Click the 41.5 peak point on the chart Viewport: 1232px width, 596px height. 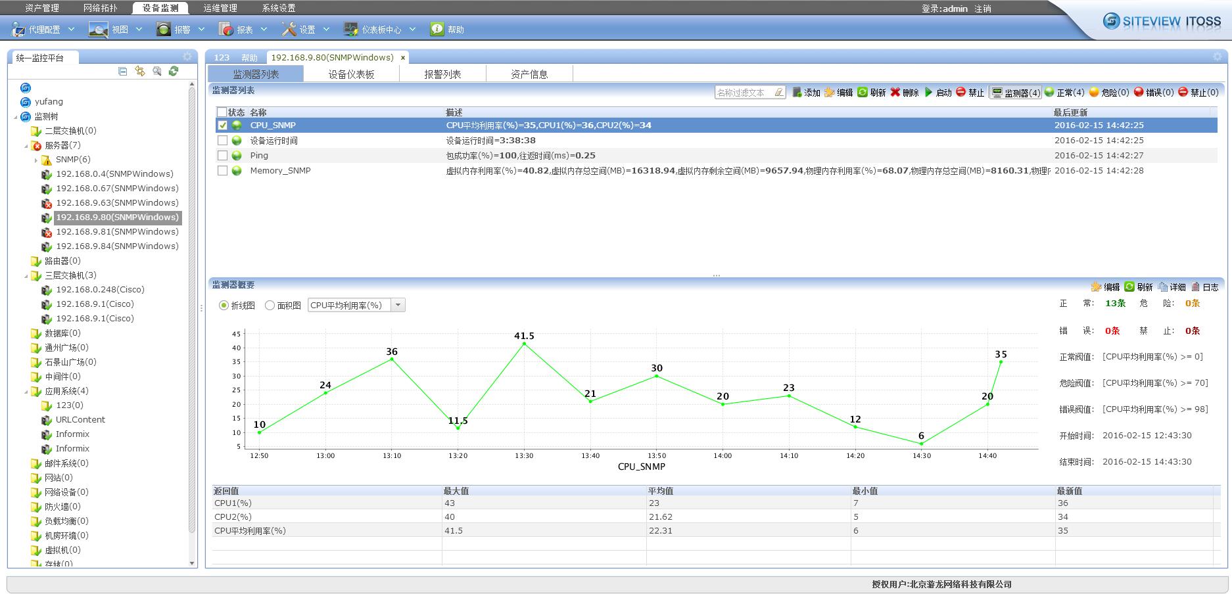524,343
